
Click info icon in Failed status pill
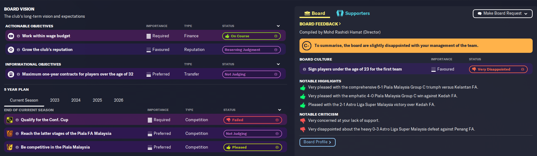277,120
